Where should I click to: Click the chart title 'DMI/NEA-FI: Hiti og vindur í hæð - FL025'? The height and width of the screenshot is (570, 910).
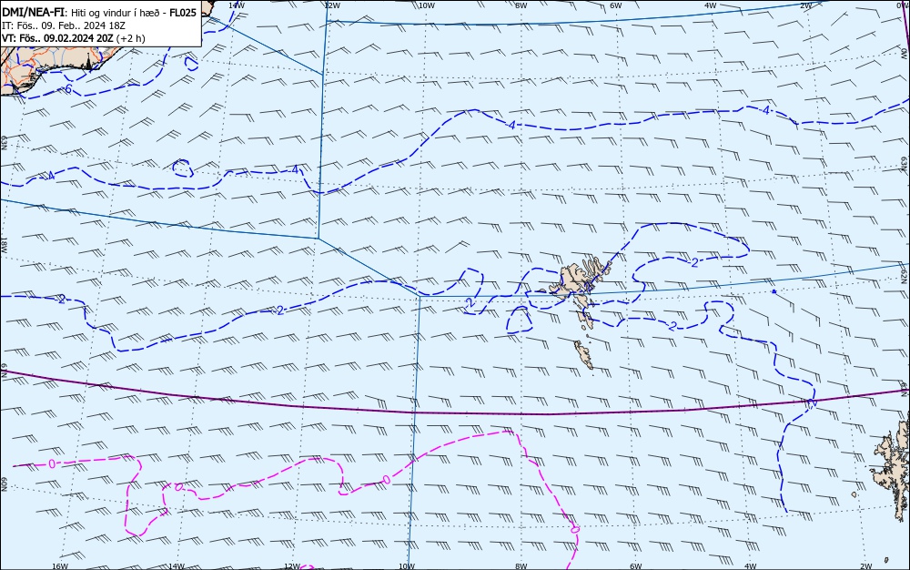click(98, 12)
